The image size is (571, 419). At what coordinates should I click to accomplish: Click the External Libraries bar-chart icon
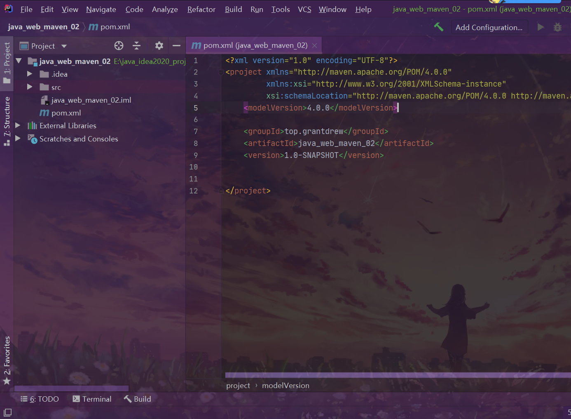click(32, 125)
